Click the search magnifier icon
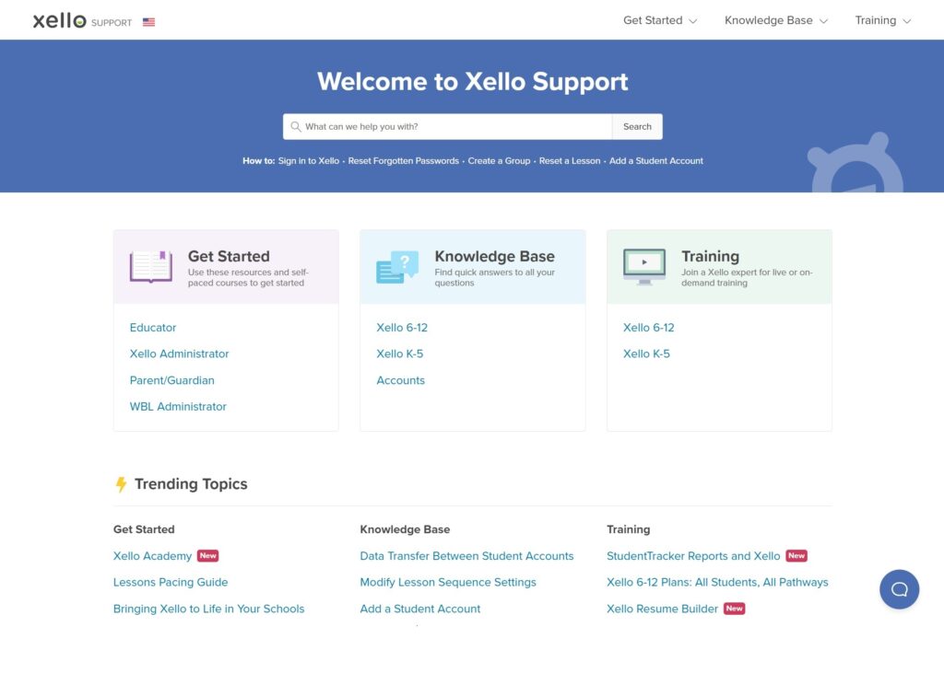Viewport: 944px width, 673px height. 296,126
